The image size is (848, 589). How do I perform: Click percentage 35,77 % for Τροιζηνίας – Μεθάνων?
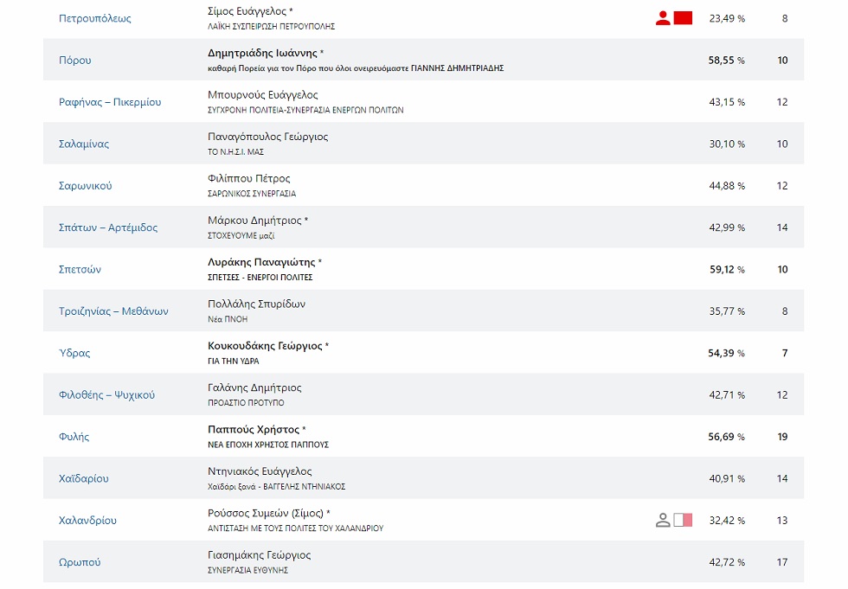(727, 311)
